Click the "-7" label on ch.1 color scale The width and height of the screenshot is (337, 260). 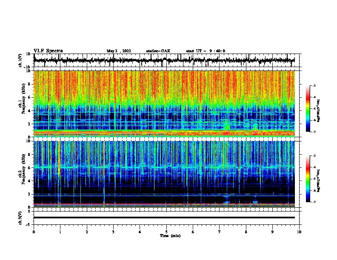[x=314, y=132]
